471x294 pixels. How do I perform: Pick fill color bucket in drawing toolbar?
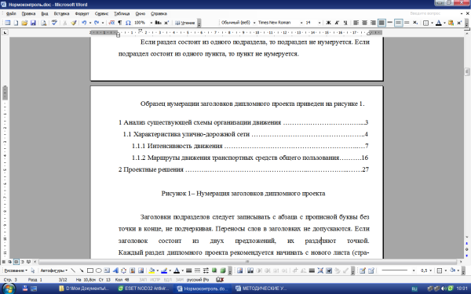(x=152, y=270)
